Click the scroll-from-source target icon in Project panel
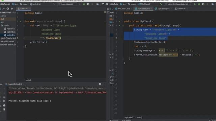The width and height of the screenshot is (216, 121). pos(8,9)
